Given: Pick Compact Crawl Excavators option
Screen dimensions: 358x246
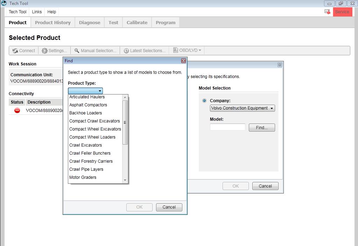Looking at the screenshot, I should click(x=95, y=121).
